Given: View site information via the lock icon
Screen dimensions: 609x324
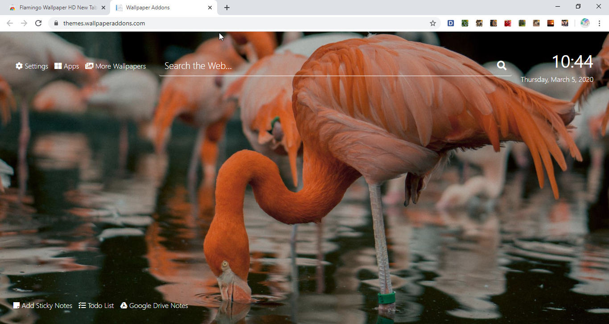Looking at the screenshot, I should 56,23.
